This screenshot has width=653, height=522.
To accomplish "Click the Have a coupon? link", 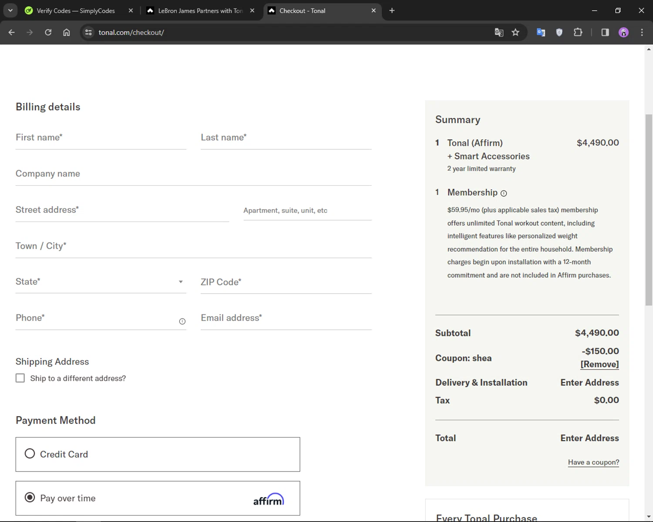I will point(593,462).
